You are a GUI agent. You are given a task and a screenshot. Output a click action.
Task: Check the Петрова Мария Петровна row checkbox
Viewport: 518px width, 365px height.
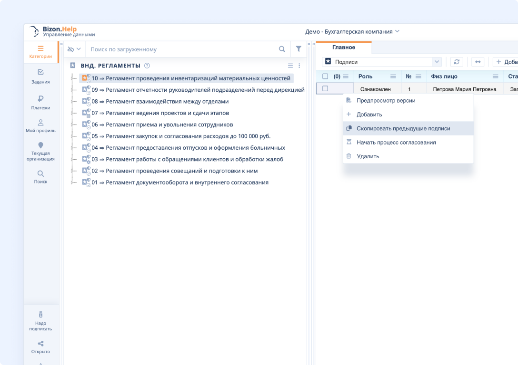(x=325, y=88)
